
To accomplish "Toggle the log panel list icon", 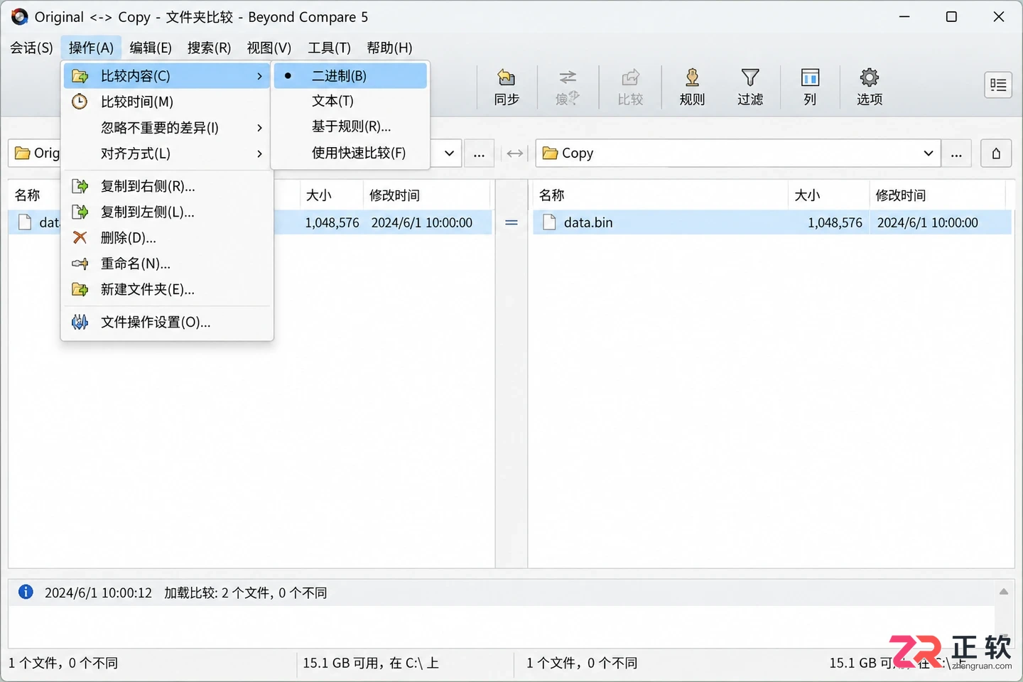I will tap(998, 85).
